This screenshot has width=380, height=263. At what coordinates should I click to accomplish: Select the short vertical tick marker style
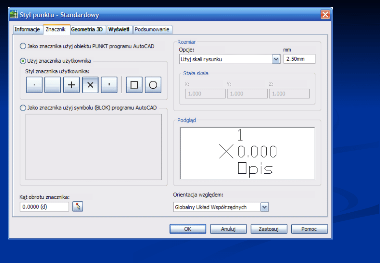109,85
